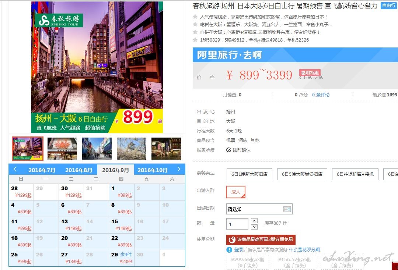Click the 即时确认 check icon

click(228, 150)
